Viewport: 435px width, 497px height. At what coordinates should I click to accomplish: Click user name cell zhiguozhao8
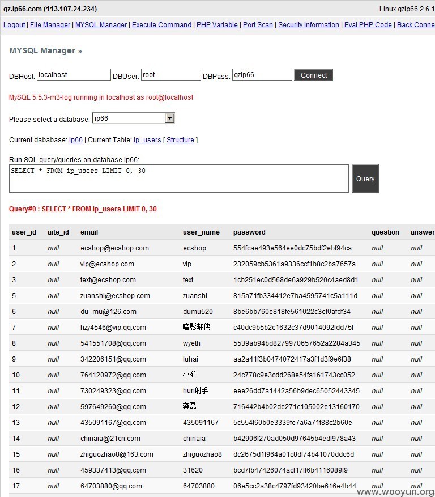point(202,454)
